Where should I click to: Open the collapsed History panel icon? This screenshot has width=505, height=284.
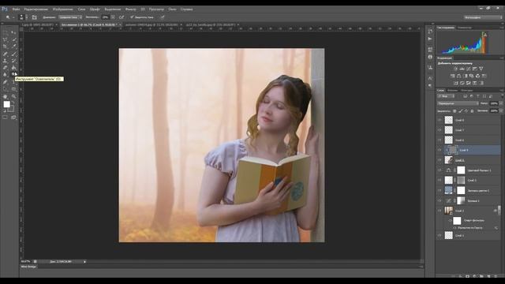click(430, 32)
